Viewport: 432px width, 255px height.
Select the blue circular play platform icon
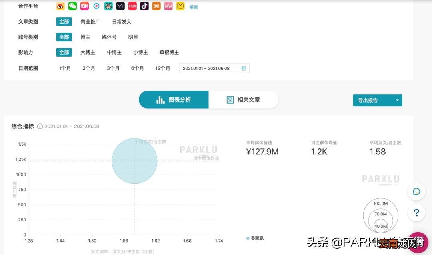pos(96,6)
